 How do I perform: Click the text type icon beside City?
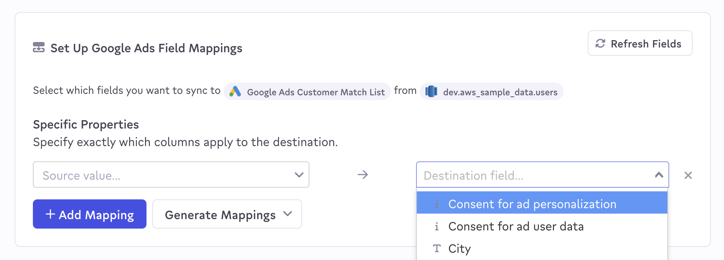point(437,249)
